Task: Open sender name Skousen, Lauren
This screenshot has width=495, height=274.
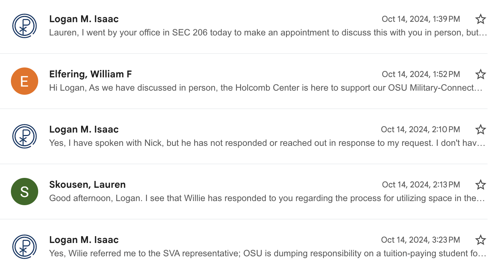Action: click(x=87, y=185)
